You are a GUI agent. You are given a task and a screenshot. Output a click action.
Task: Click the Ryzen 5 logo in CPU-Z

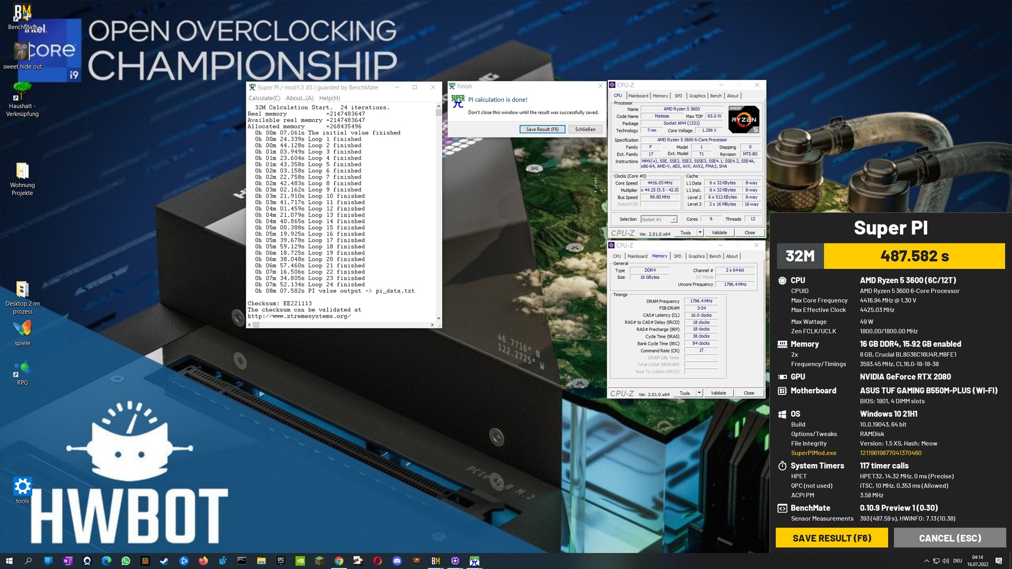(744, 119)
